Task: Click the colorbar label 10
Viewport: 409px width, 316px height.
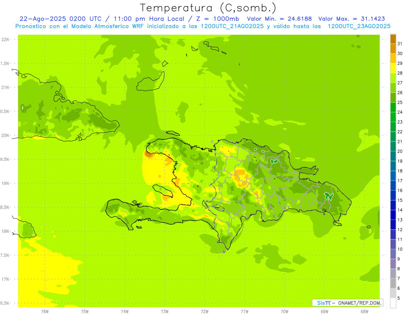Action: click(x=400, y=249)
